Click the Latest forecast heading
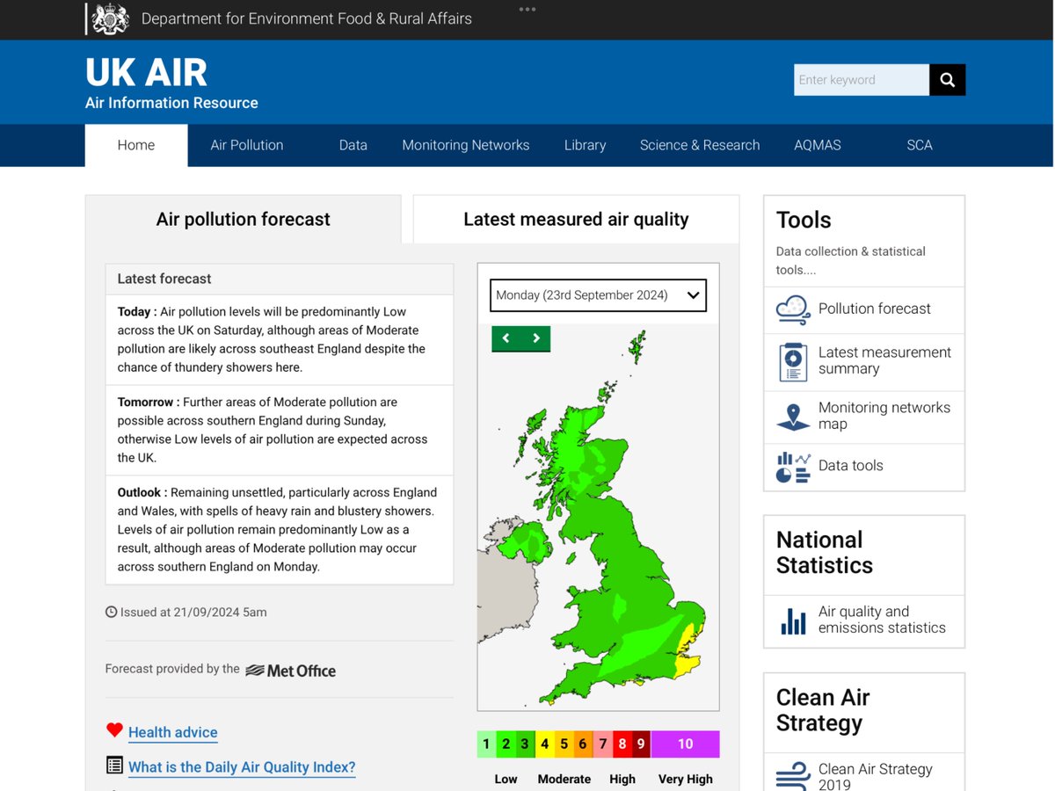Image resolution: width=1055 pixels, height=791 pixels. [x=164, y=279]
